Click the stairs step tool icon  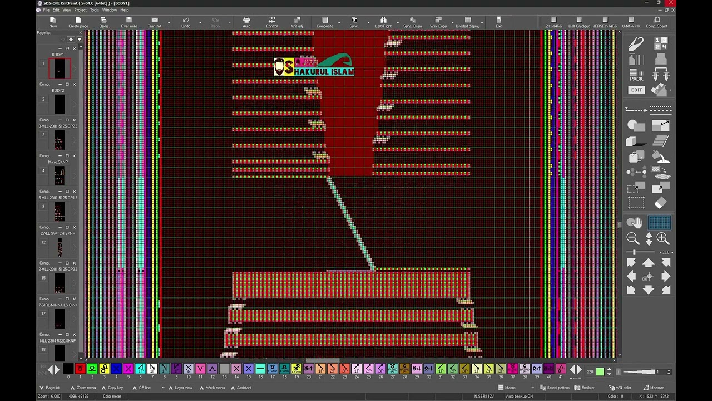click(661, 140)
